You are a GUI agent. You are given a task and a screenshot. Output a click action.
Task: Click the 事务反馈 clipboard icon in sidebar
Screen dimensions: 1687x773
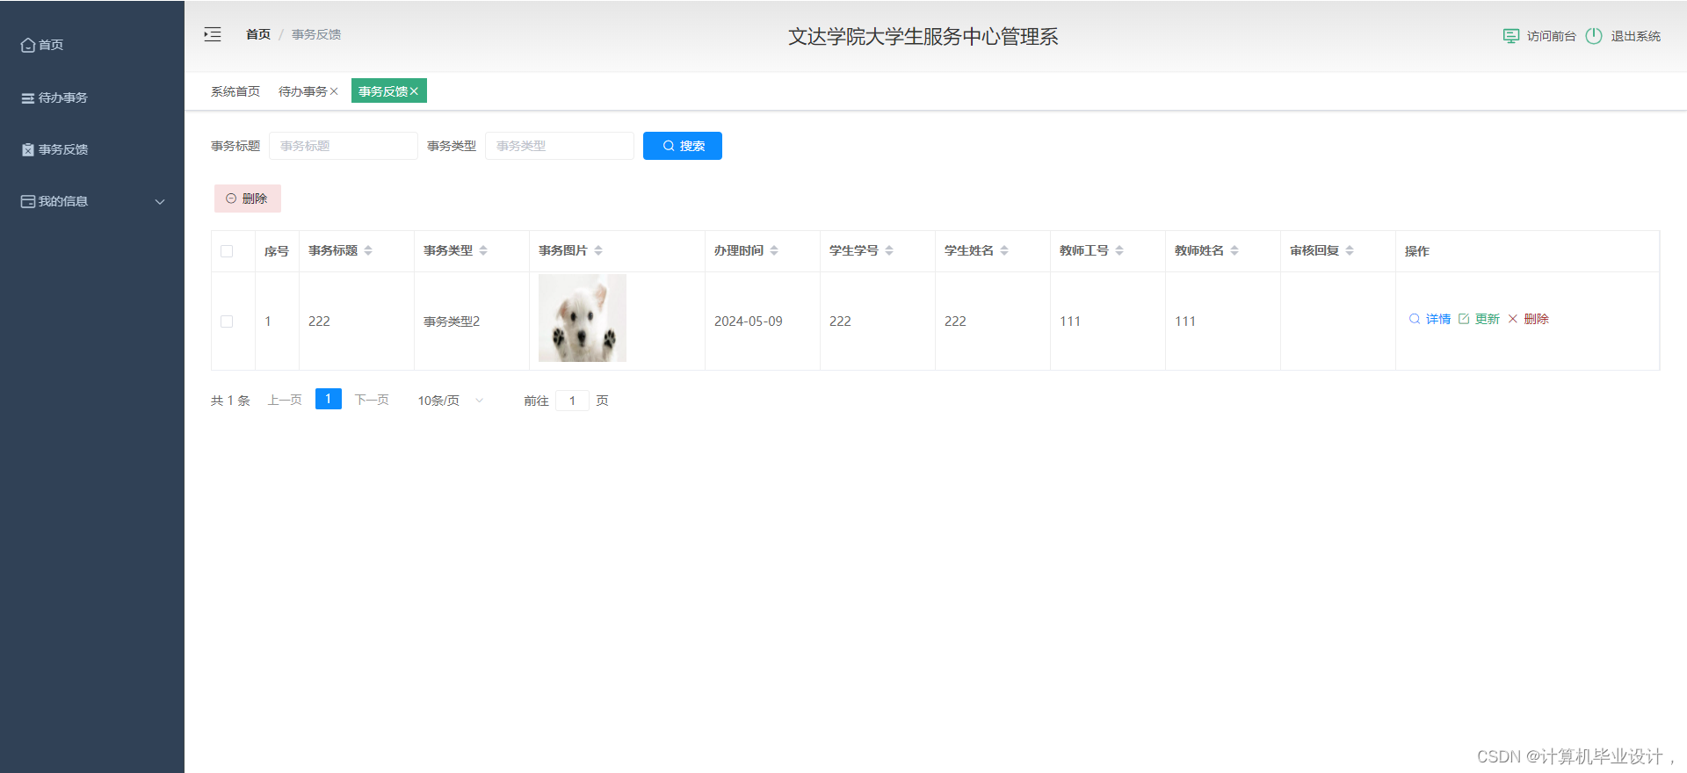click(28, 149)
